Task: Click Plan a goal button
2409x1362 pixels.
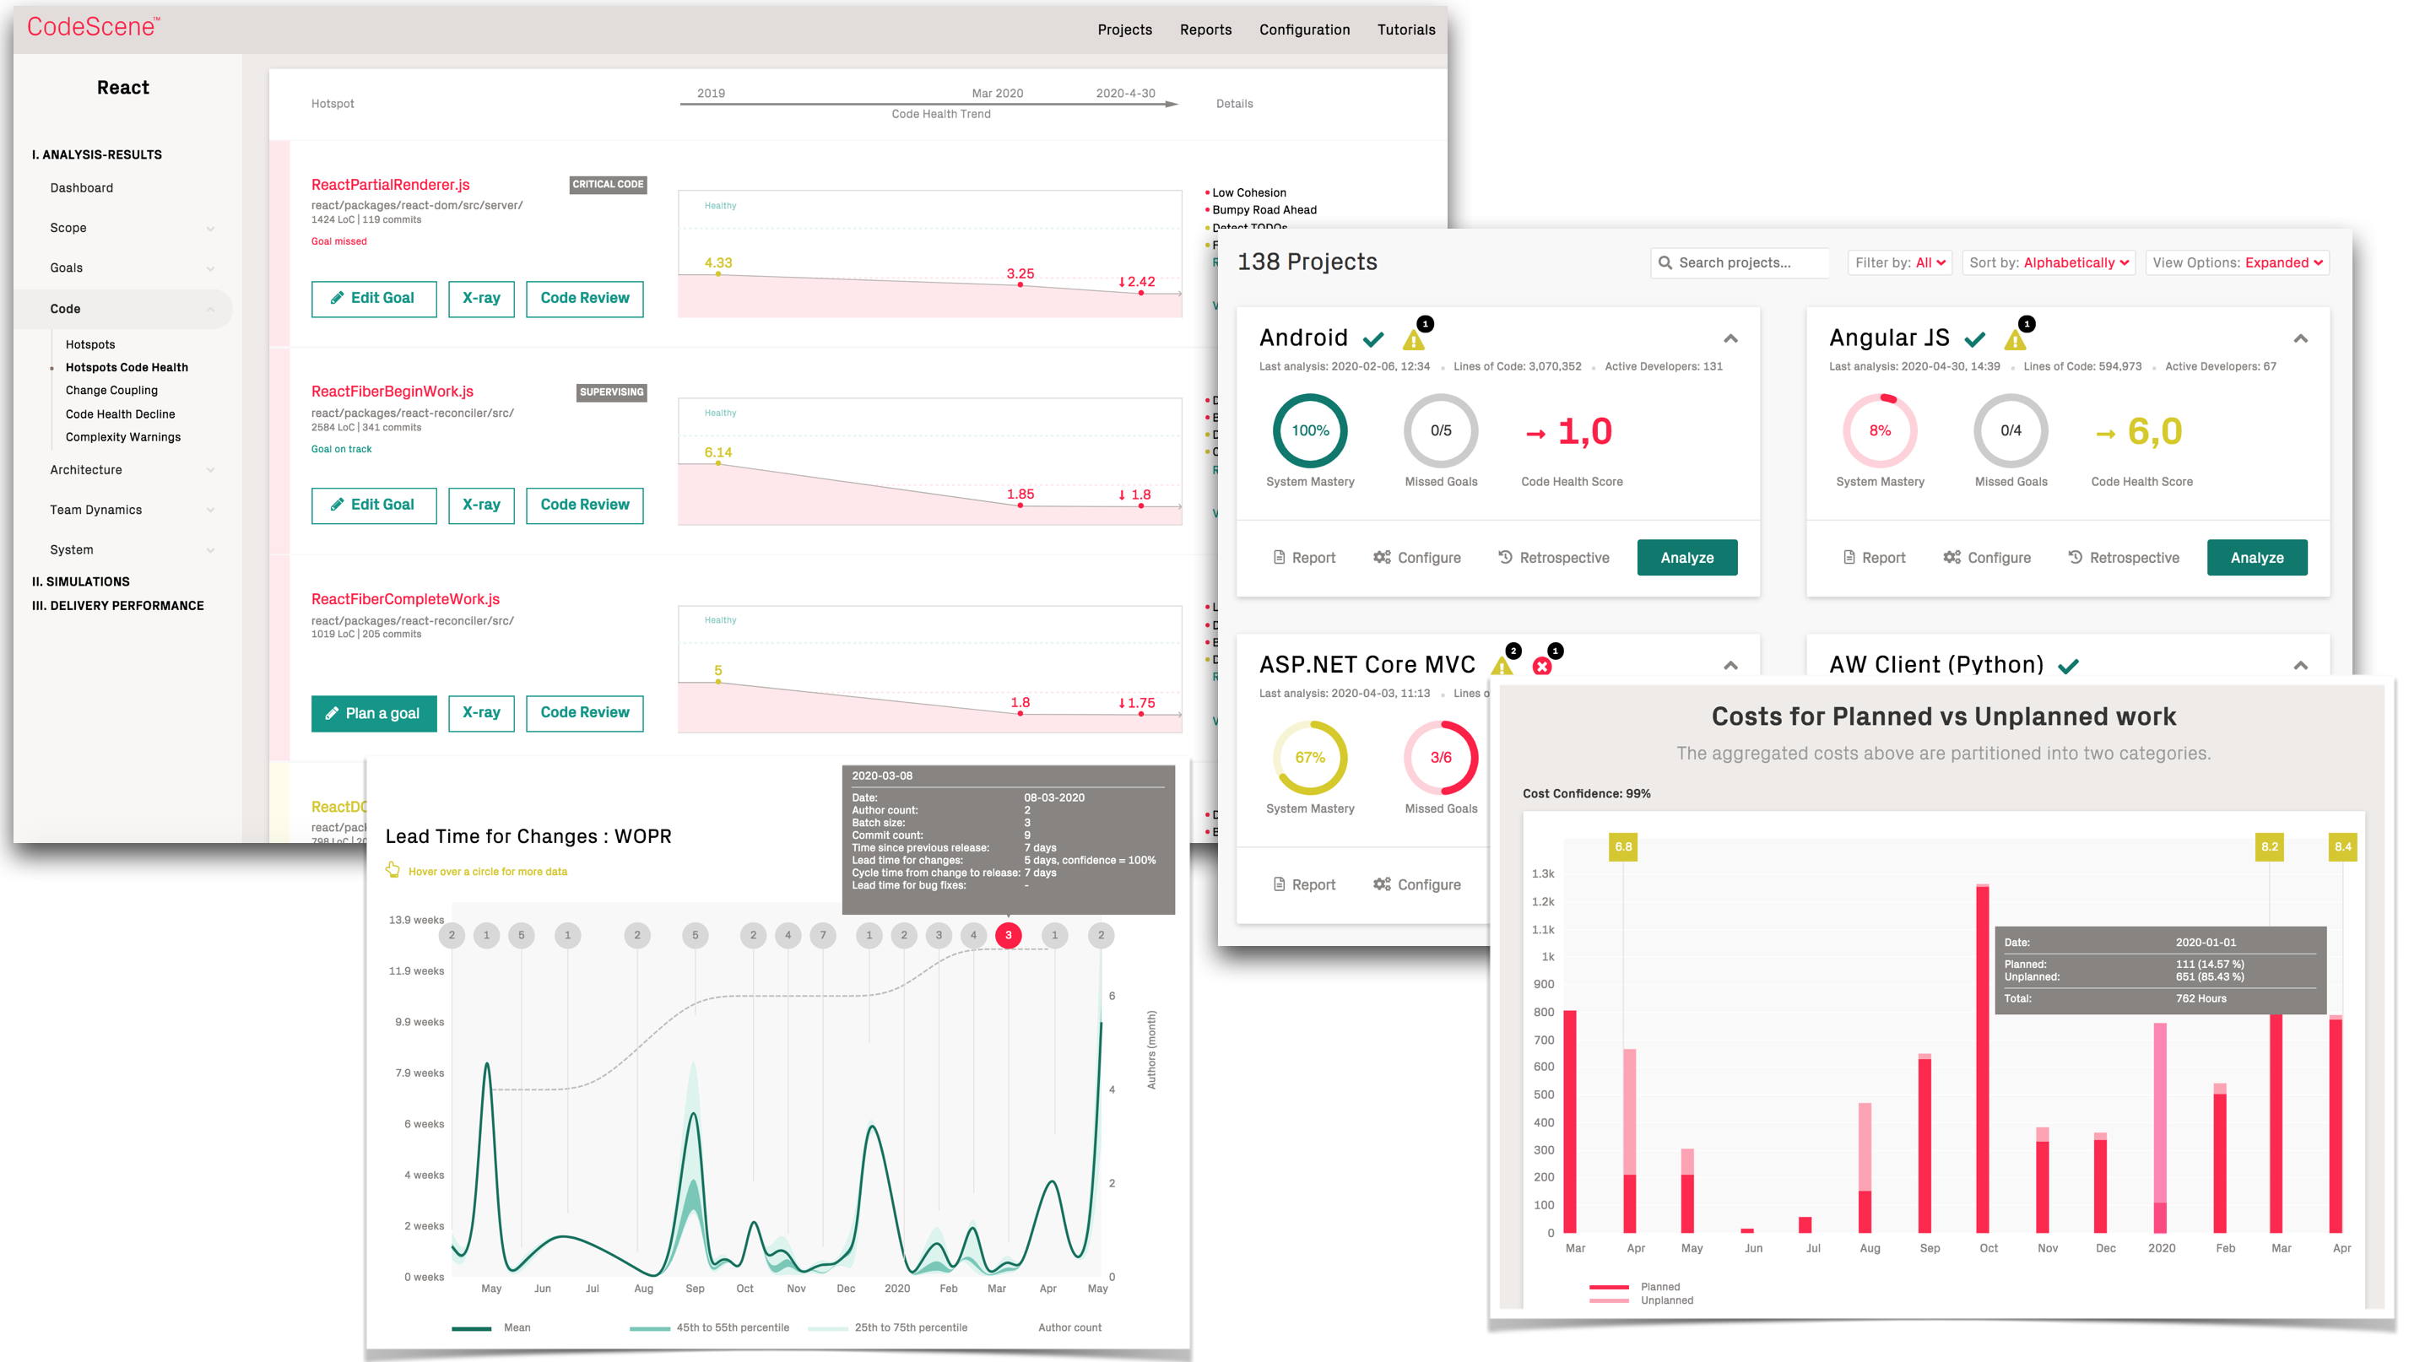Action: tap(373, 714)
